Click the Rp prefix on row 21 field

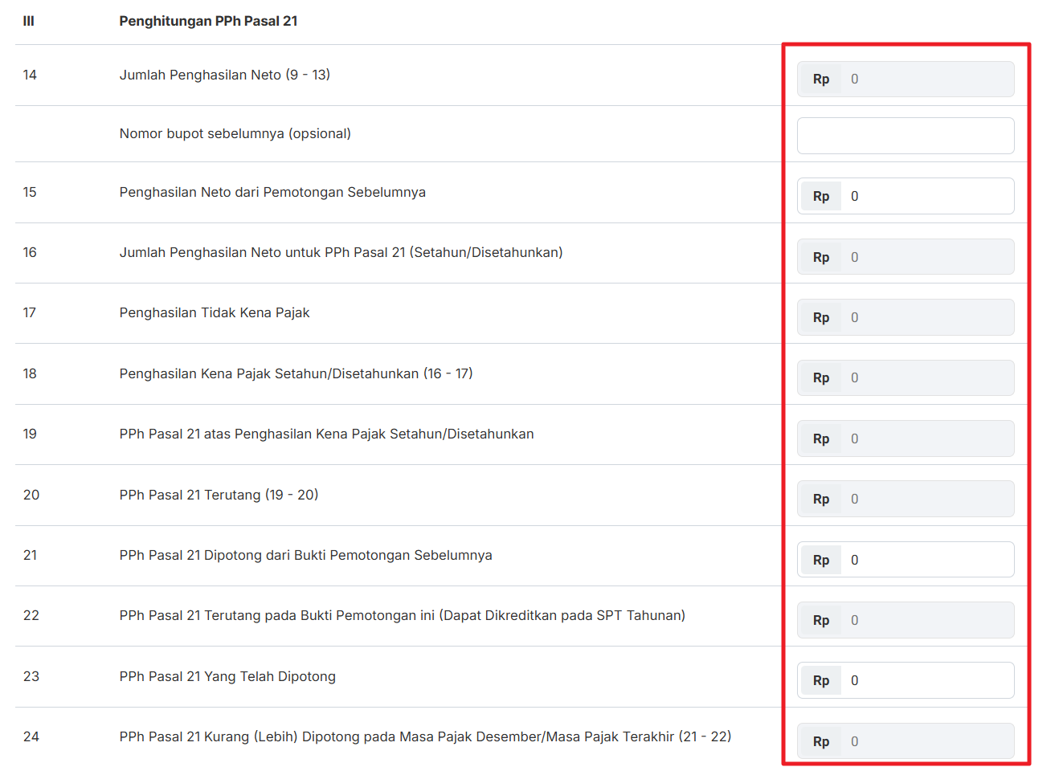point(820,560)
